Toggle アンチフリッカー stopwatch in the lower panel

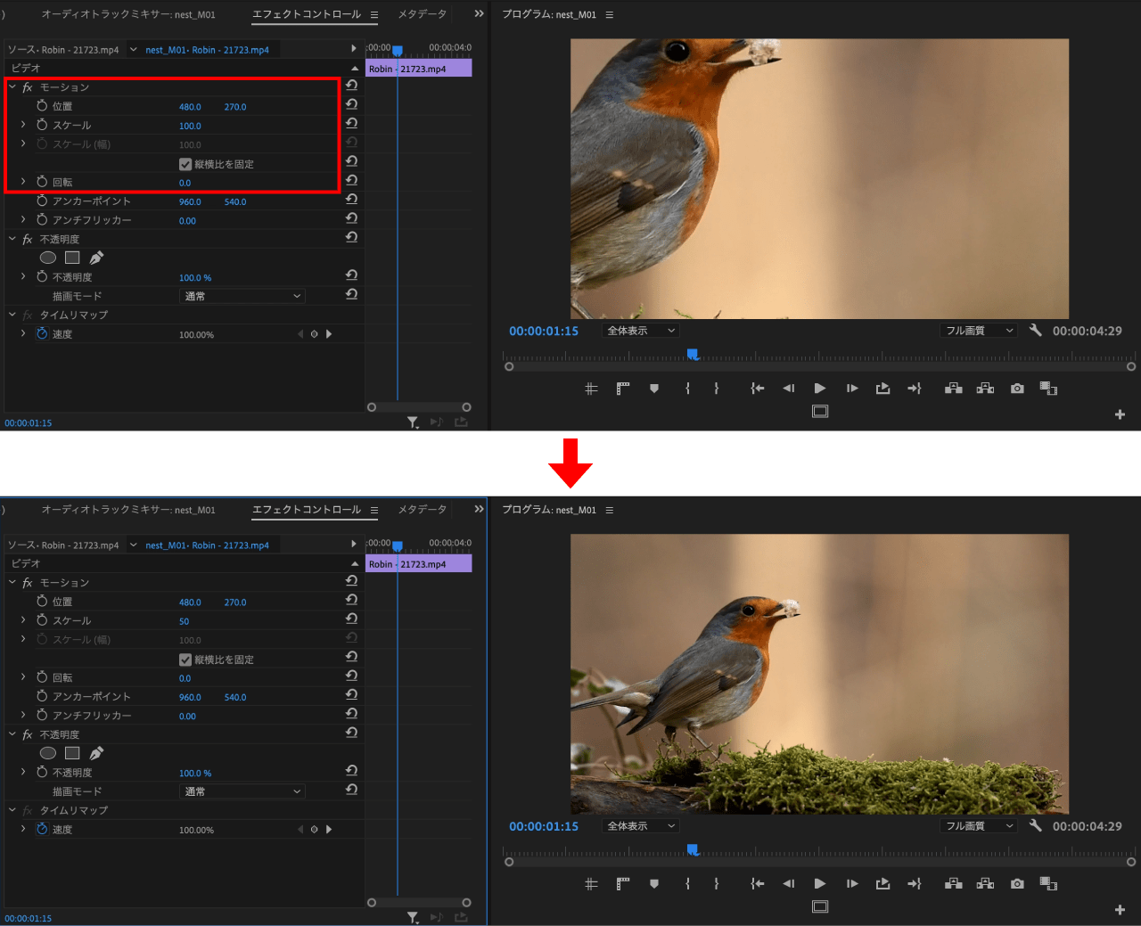coord(42,715)
